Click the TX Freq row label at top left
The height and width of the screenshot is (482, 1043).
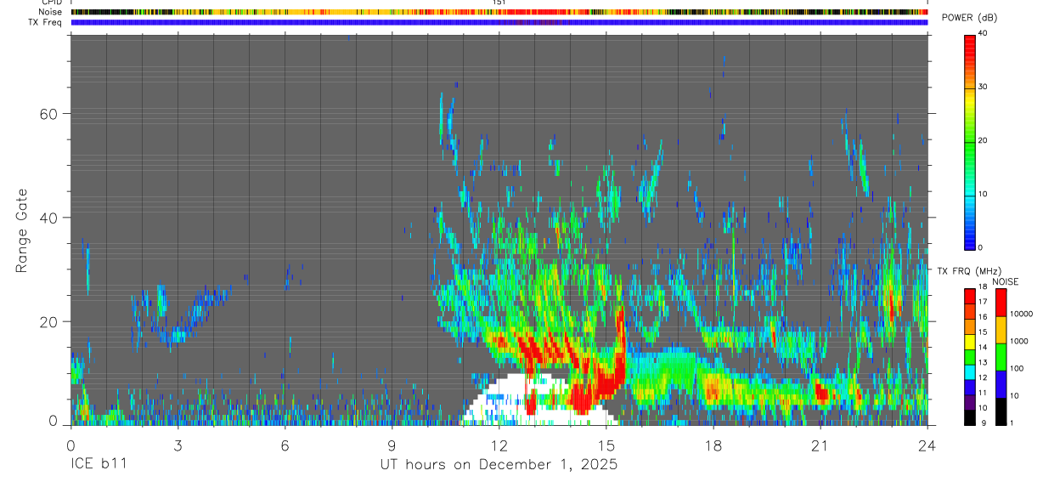45,22
